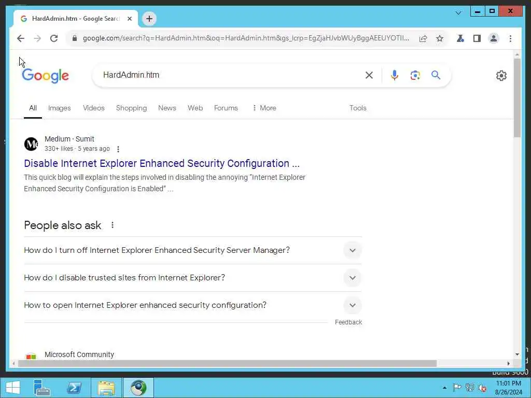Submit search with magnifier icon

(x=436, y=75)
